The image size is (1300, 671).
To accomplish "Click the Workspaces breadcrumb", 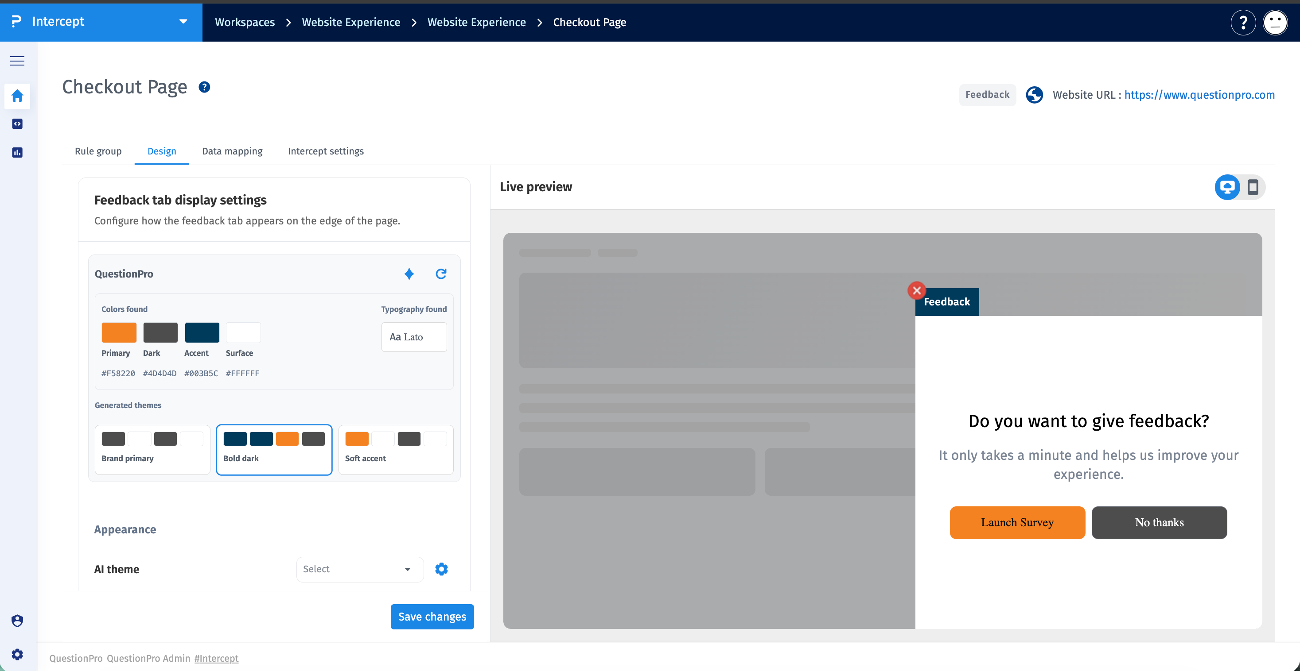I will 245,22.
